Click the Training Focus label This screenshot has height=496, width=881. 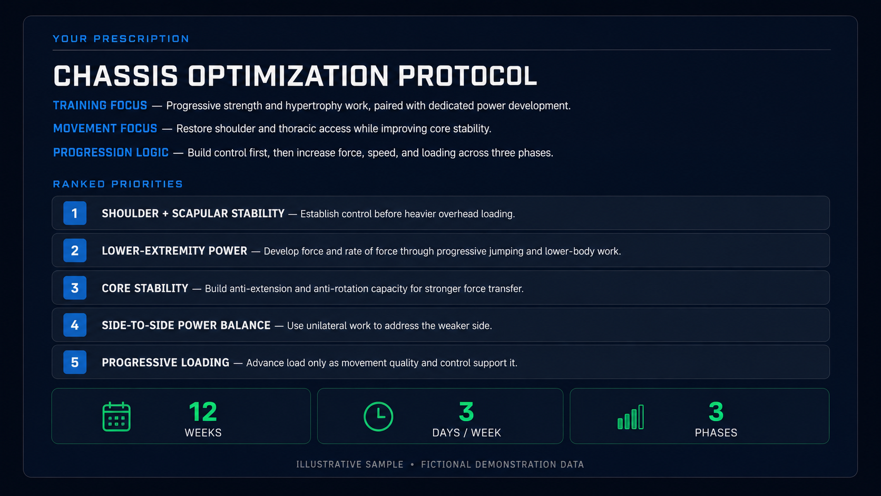(100, 105)
